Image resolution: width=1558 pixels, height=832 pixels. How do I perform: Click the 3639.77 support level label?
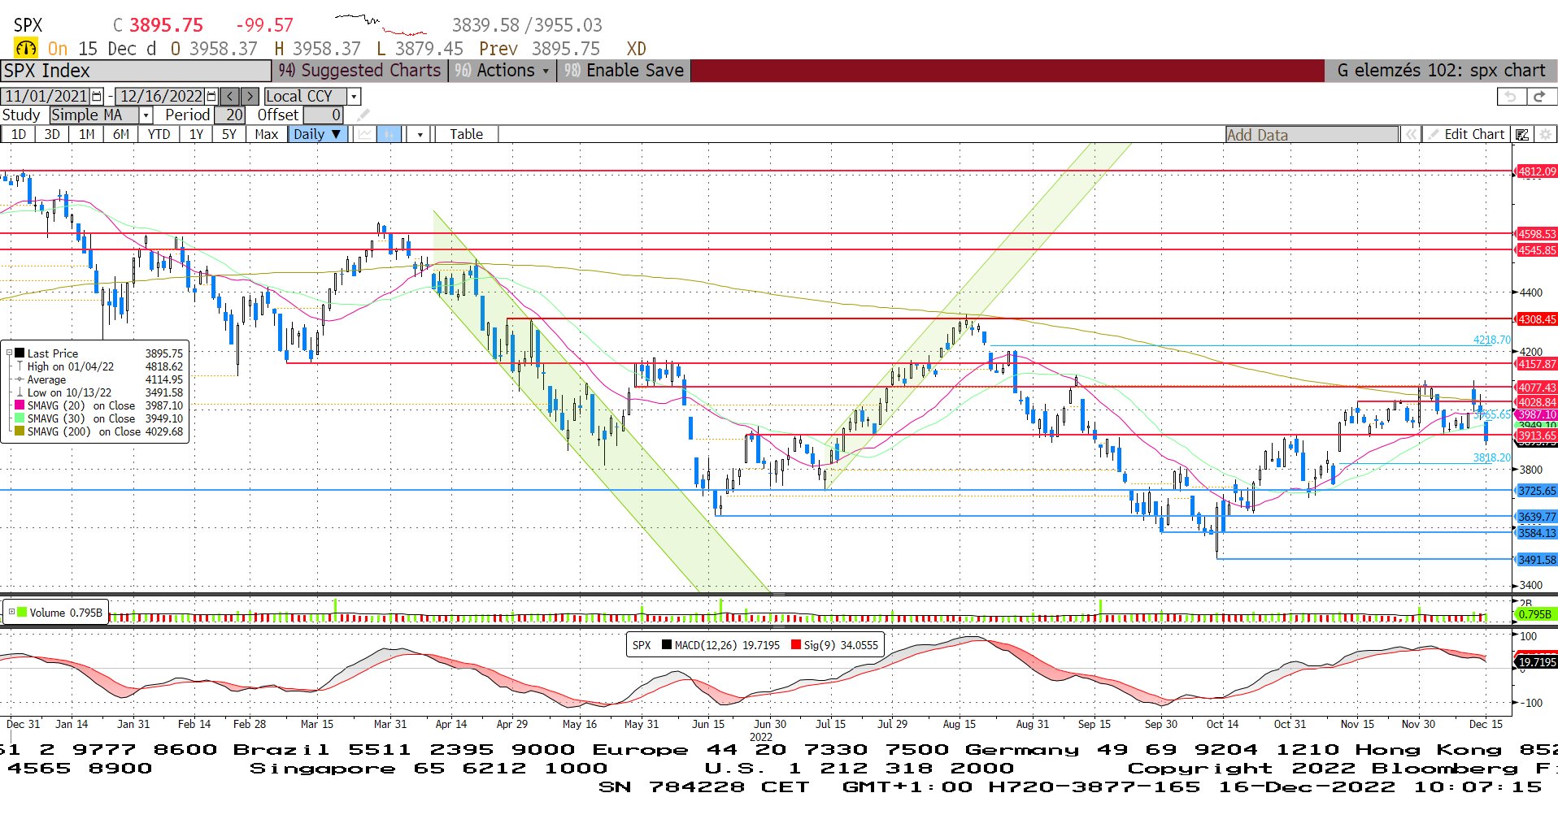click(1537, 517)
